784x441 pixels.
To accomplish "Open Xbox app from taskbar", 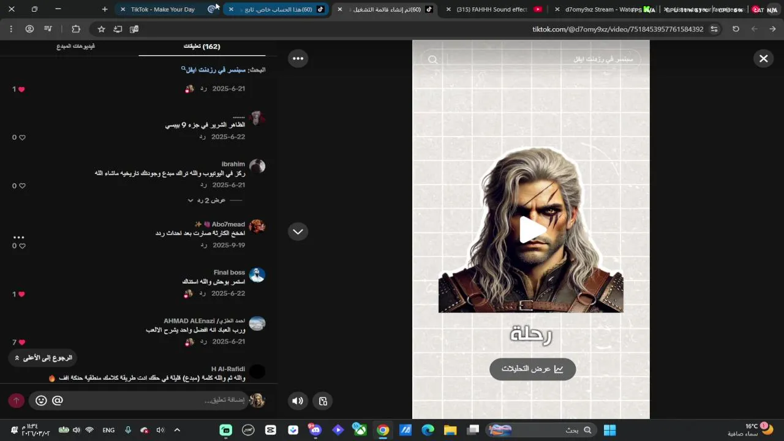I will click(360, 430).
